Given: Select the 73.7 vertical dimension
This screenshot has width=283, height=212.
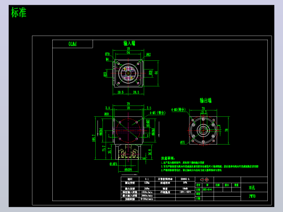Looking at the screenshot, I should click(x=104, y=148).
